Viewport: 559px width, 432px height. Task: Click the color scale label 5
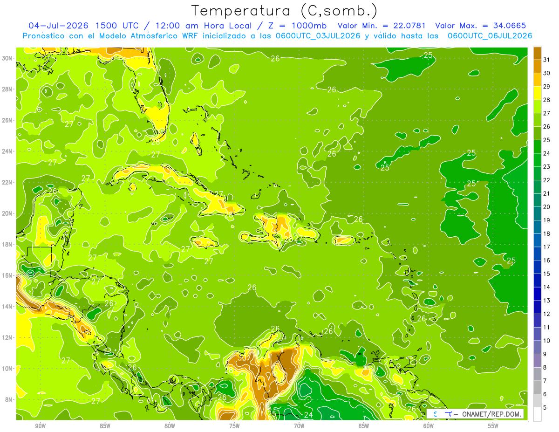click(545, 408)
